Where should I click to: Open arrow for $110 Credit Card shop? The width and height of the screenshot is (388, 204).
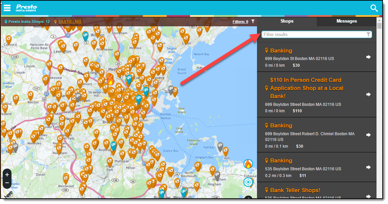[x=368, y=94]
